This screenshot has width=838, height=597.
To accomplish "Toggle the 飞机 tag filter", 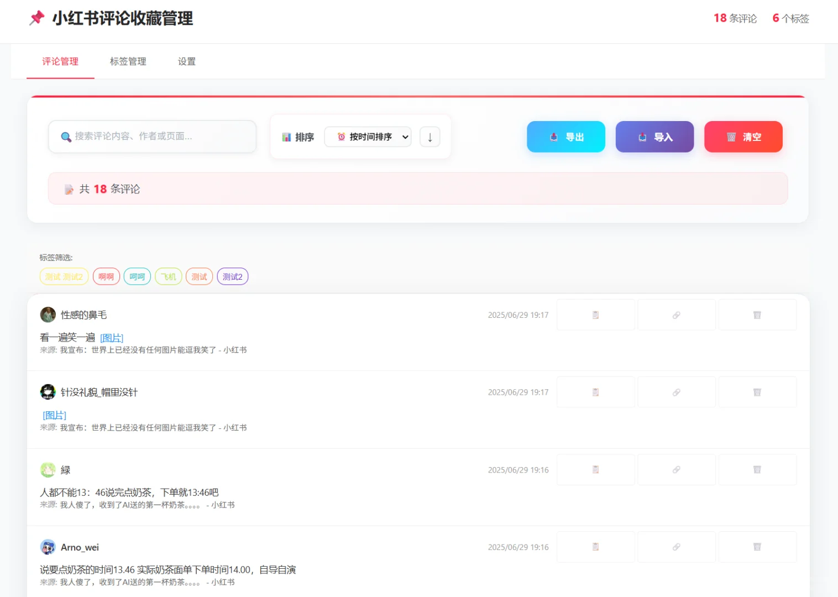I will 169,276.
